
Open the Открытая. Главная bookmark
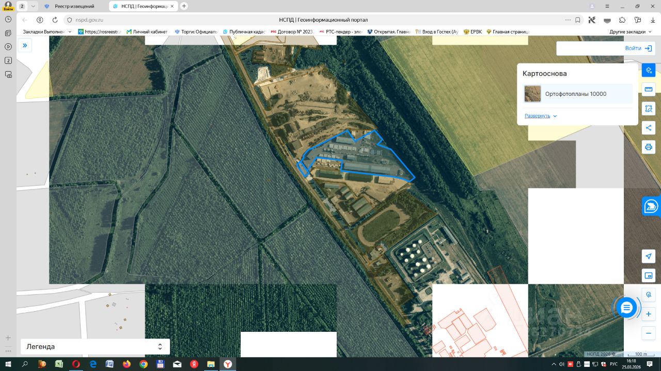coord(388,31)
